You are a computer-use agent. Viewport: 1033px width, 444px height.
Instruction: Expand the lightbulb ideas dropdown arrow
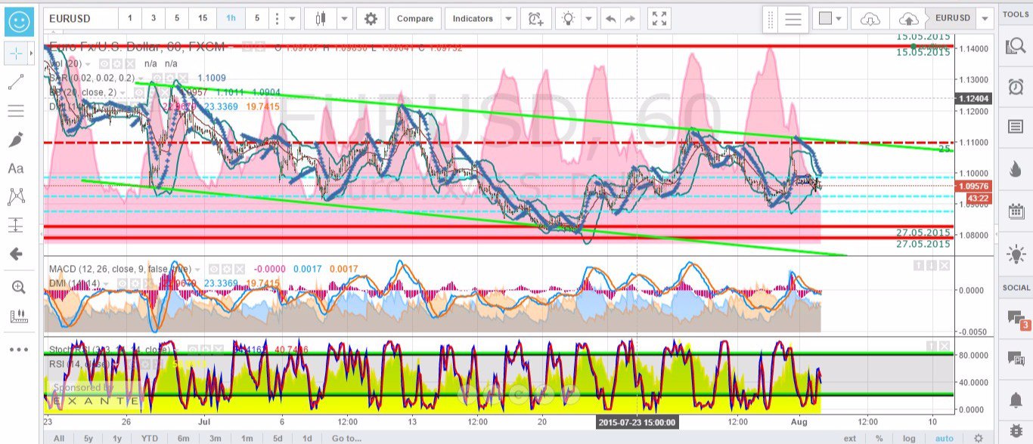[x=588, y=18]
